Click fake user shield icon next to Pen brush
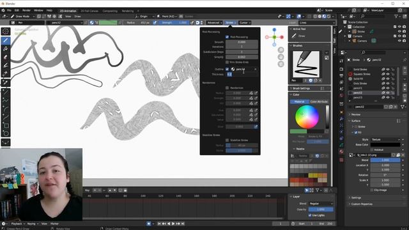This screenshot has height=230, width=409. [x=311, y=80]
